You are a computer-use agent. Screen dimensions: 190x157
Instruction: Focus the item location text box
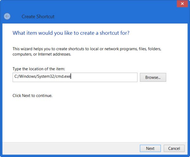75,77
